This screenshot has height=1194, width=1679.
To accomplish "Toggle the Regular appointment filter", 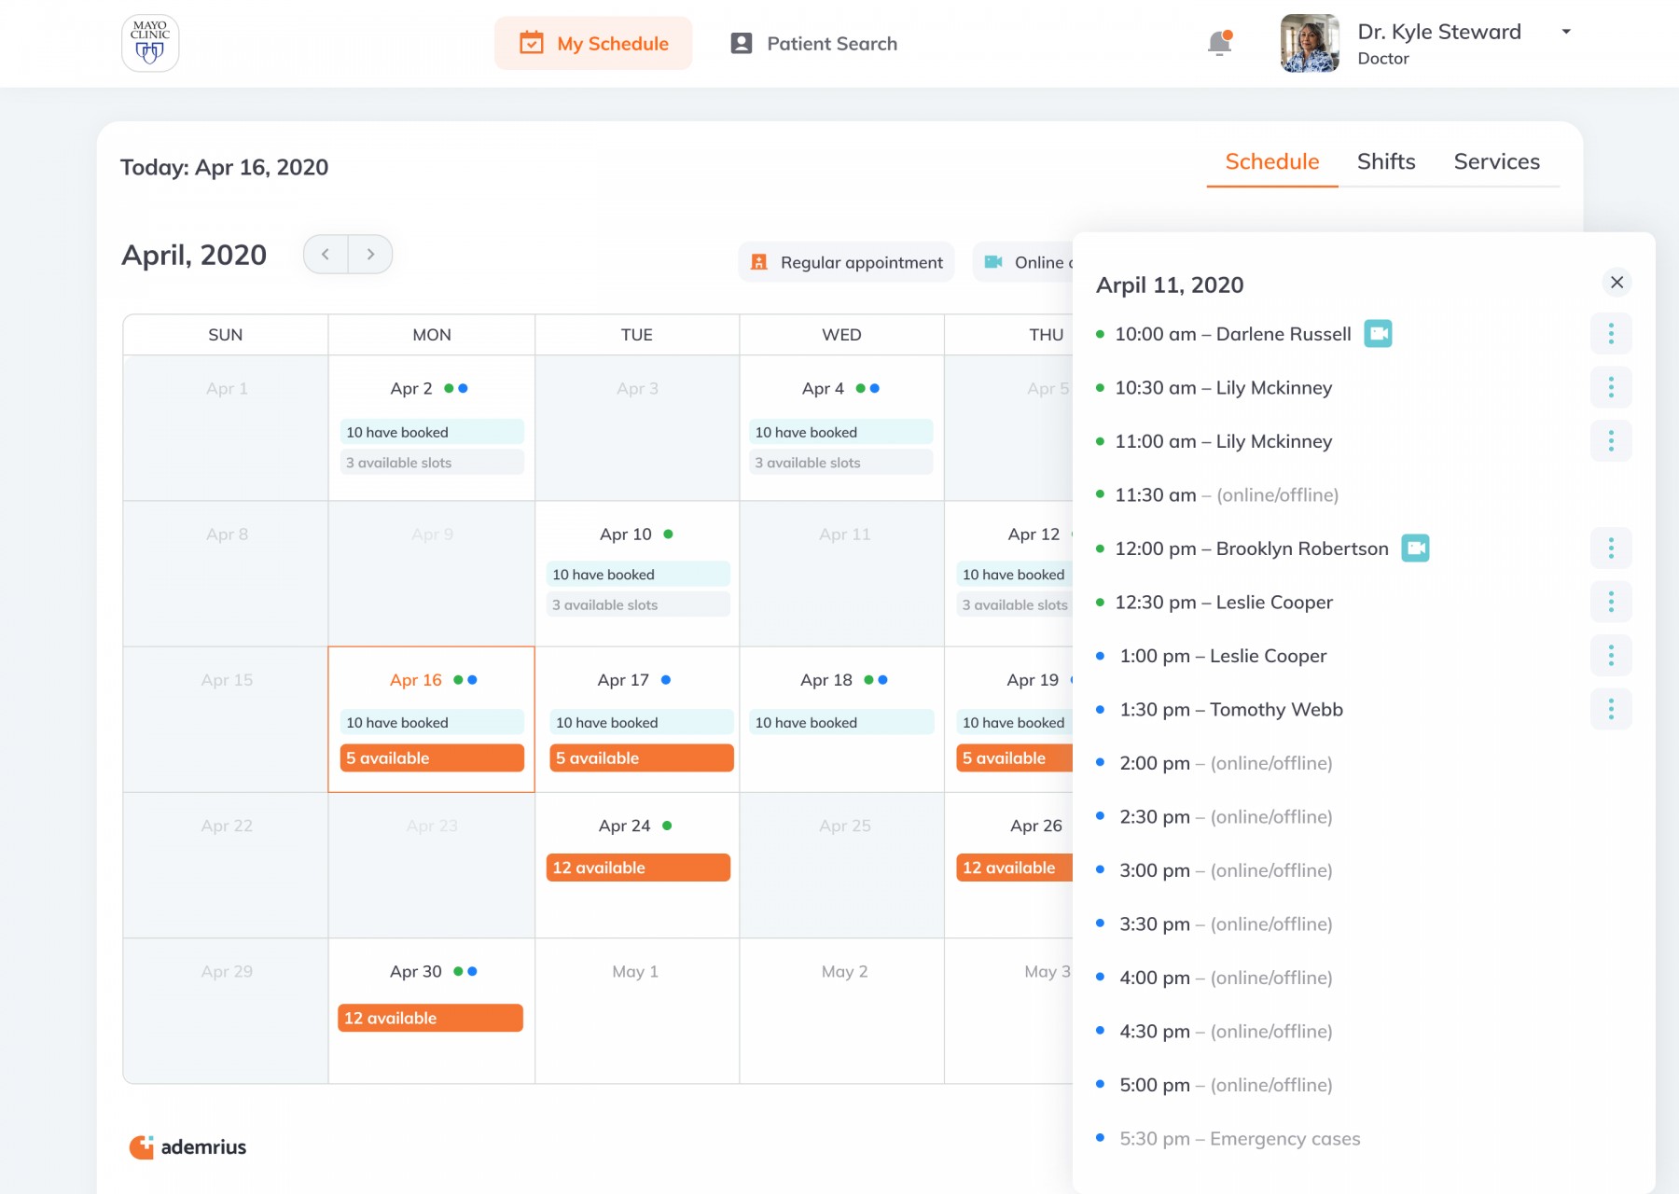I will coord(847,263).
